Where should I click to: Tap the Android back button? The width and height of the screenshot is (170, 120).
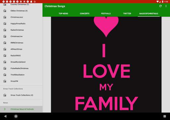[5, 116]
